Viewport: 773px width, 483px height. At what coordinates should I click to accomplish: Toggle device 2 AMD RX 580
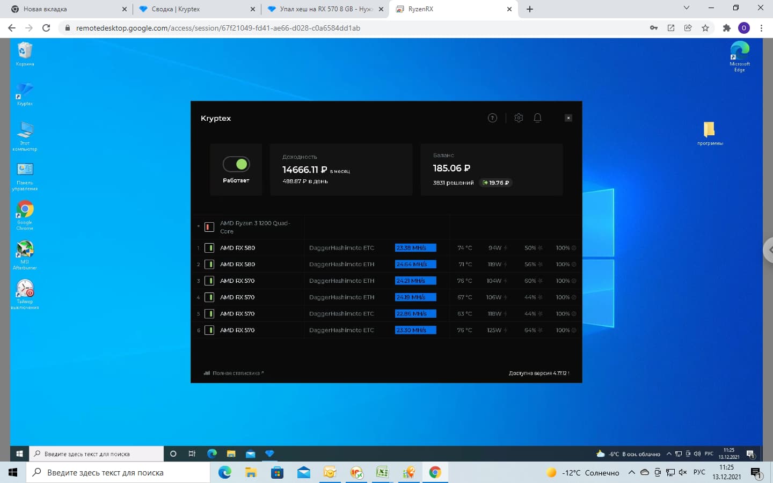point(209,265)
